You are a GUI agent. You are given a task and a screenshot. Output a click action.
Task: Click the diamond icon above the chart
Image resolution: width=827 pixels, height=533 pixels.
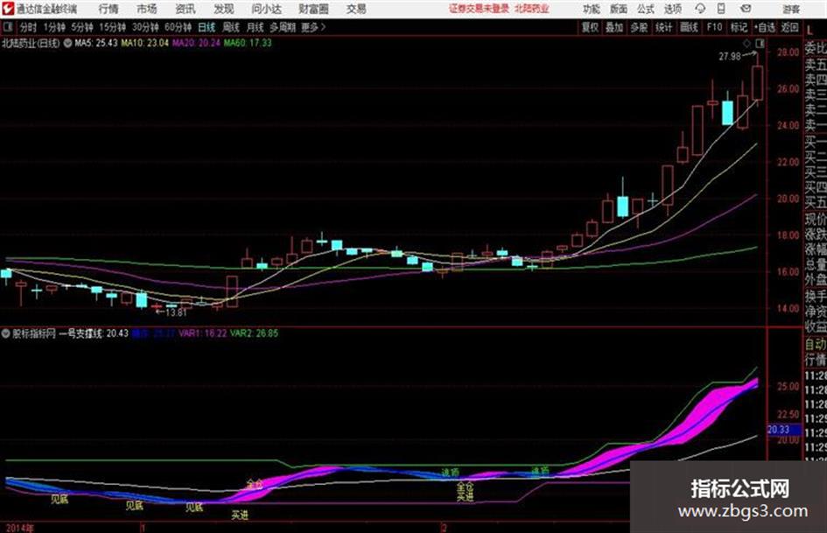pos(746,43)
